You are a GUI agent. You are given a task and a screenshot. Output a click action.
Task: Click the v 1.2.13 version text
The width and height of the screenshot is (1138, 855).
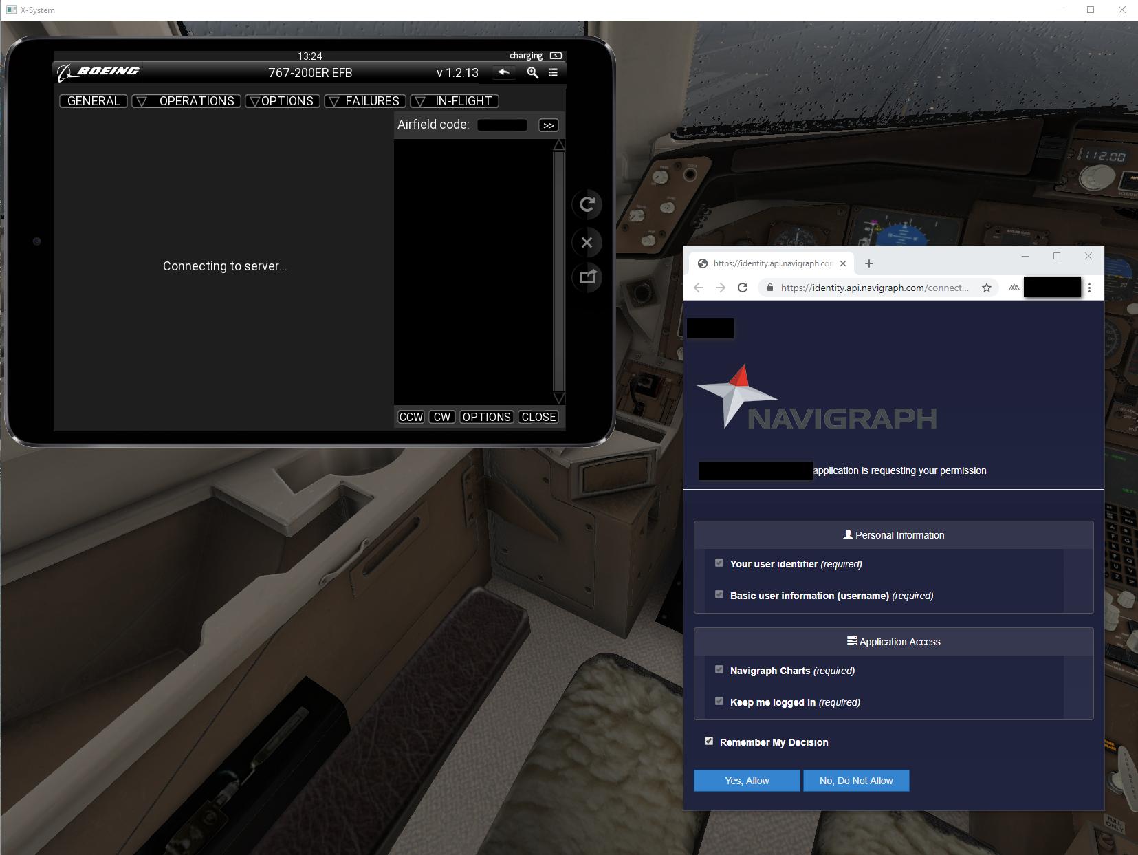tap(457, 72)
